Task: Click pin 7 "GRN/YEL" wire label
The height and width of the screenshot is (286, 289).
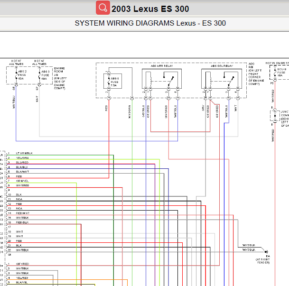Action: click(x=22, y=181)
